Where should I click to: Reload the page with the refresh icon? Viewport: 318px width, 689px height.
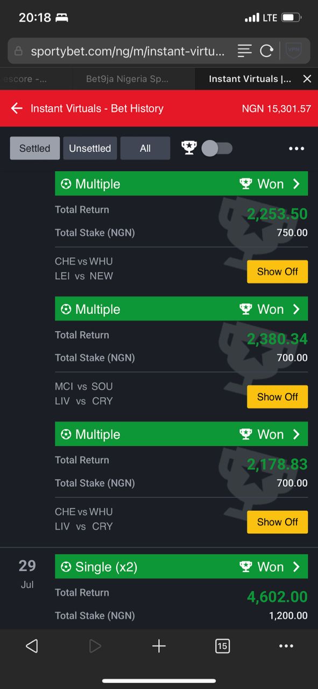pos(266,51)
